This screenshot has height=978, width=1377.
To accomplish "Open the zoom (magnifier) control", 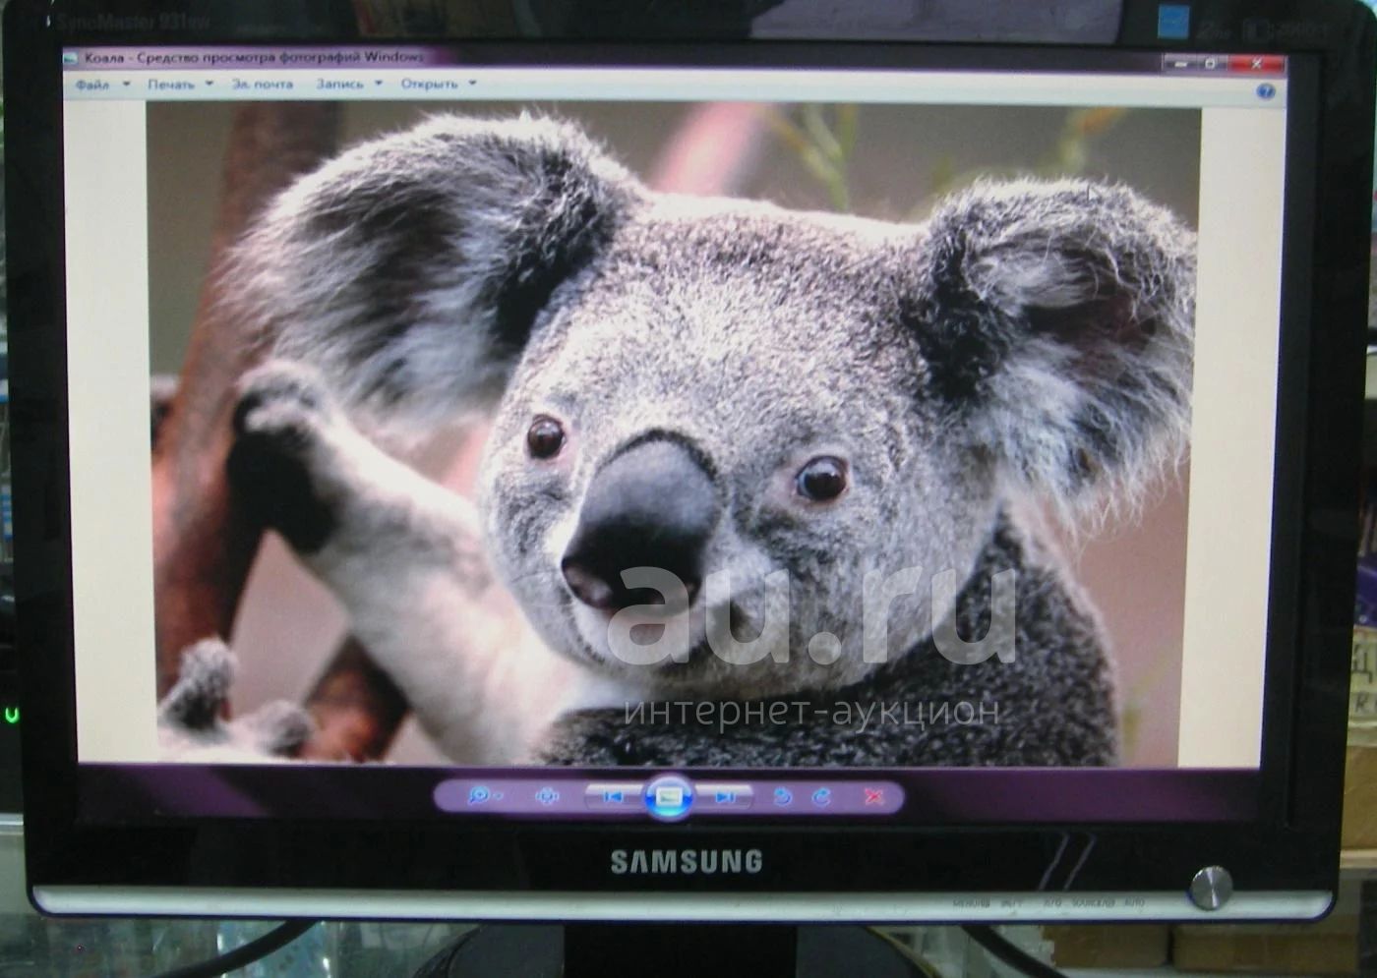I will tap(482, 795).
